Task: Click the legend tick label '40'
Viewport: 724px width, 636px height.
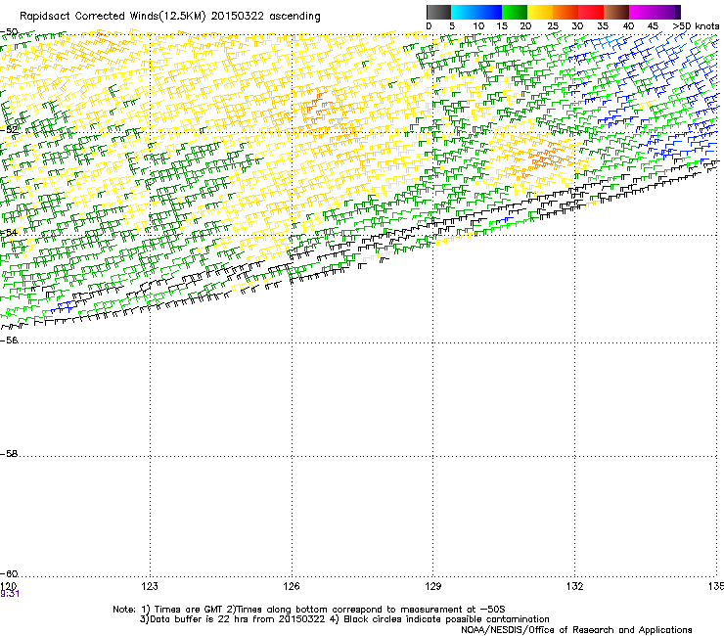Action: 628,26
